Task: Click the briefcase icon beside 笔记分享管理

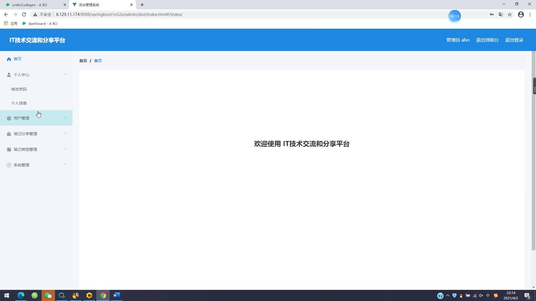Action: 9,134
